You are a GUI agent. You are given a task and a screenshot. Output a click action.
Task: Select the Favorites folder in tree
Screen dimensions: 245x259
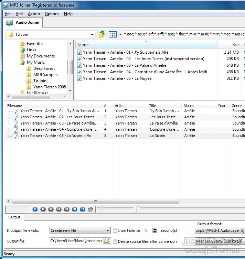click(35, 44)
